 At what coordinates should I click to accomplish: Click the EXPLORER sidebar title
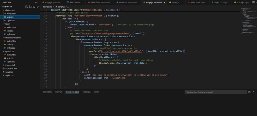click(x=8, y=3)
